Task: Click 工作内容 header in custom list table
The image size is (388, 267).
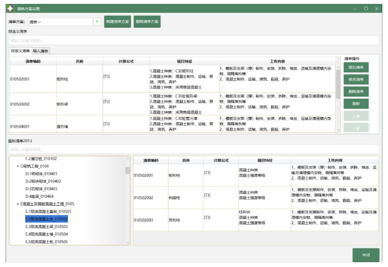Action: (x=277, y=61)
